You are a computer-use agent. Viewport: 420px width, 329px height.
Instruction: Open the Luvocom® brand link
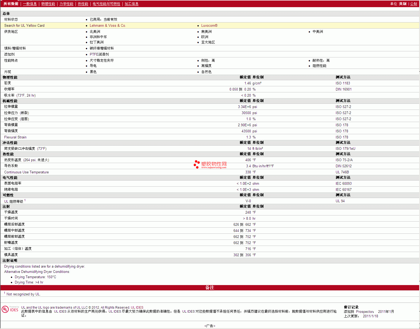coord(209,25)
